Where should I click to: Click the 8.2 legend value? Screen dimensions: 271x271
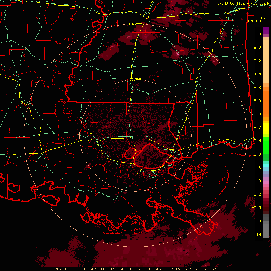pyautogui.click(x=257, y=61)
